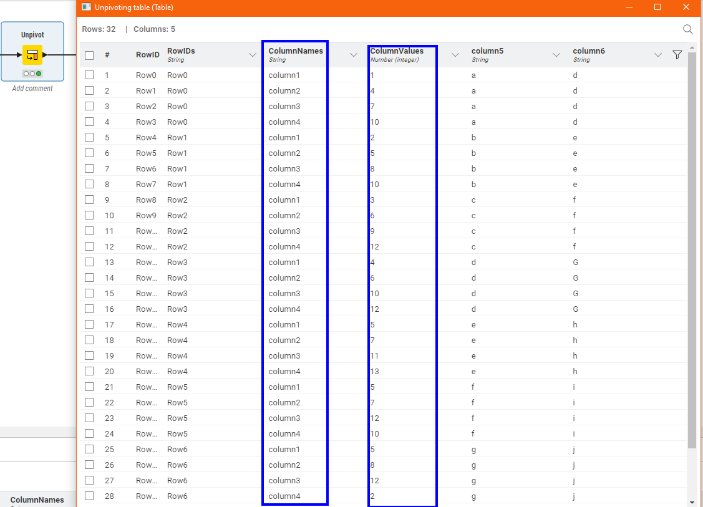Viewport: 703px width, 507px height.
Task: Click row number 27 index cell
Action: 109,480
